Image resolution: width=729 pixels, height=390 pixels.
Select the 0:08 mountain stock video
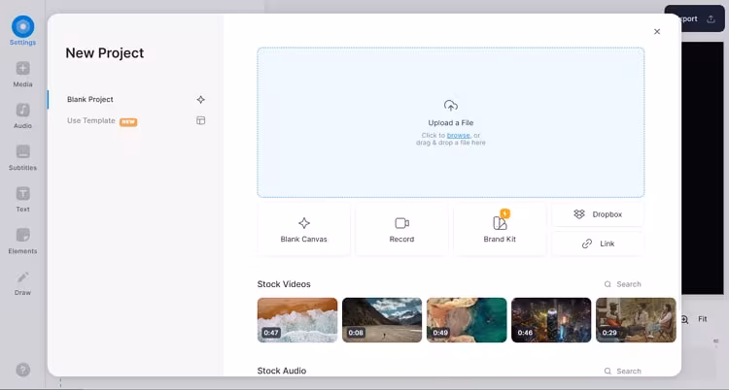[382, 320]
